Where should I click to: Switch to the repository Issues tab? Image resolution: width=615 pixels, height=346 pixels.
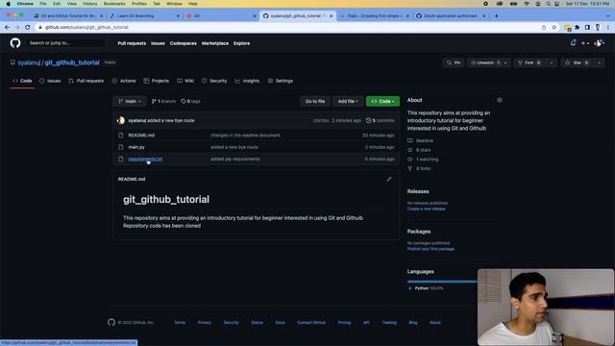pyautogui.click(x=50, y=81)
